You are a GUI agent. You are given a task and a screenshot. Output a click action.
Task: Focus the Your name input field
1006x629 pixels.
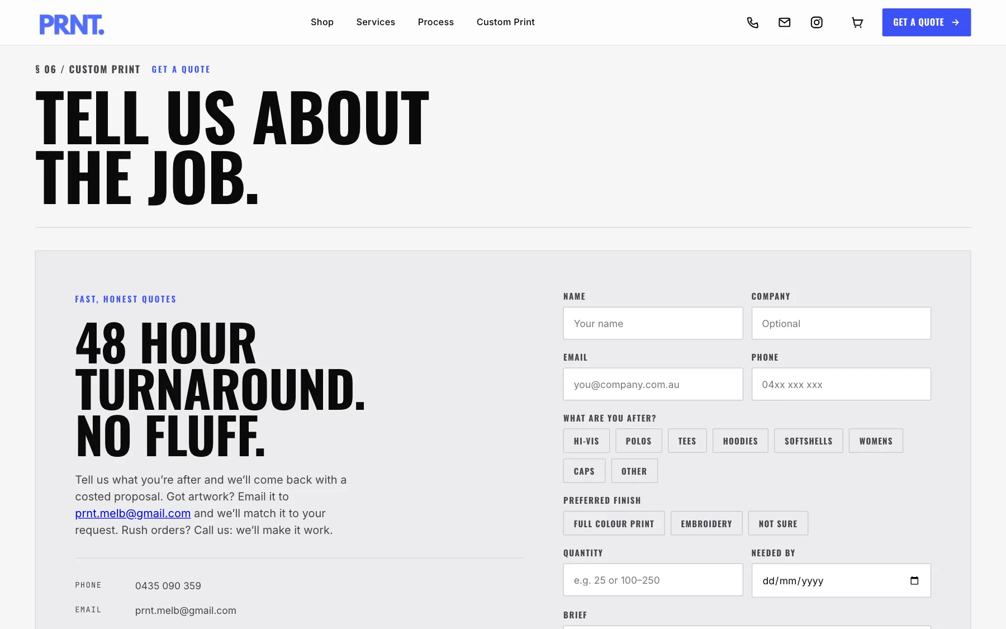coord(653,323)
